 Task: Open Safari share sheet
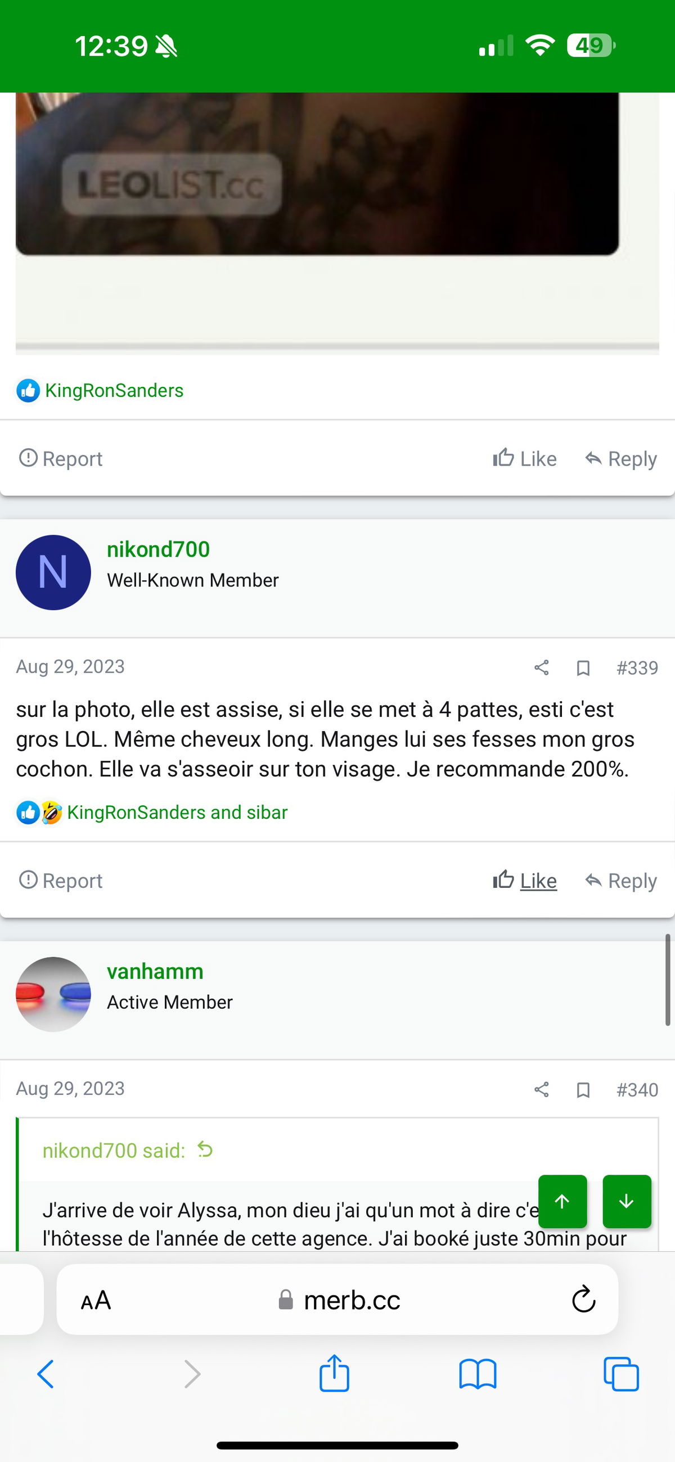tap(334, 1374)
